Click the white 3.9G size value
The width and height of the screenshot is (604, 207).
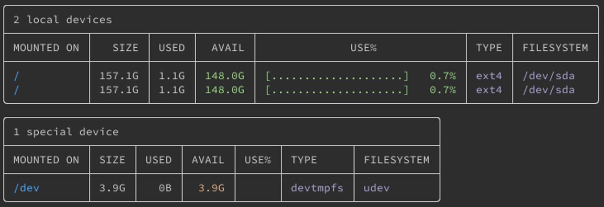pos(112,188)
